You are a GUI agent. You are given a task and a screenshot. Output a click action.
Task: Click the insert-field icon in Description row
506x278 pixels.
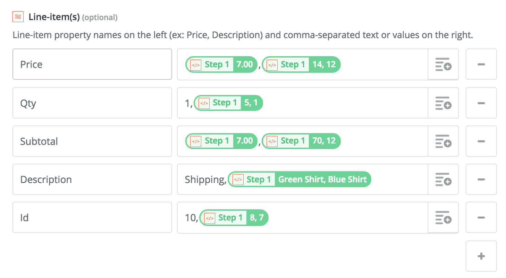click(x=443, y=180)
